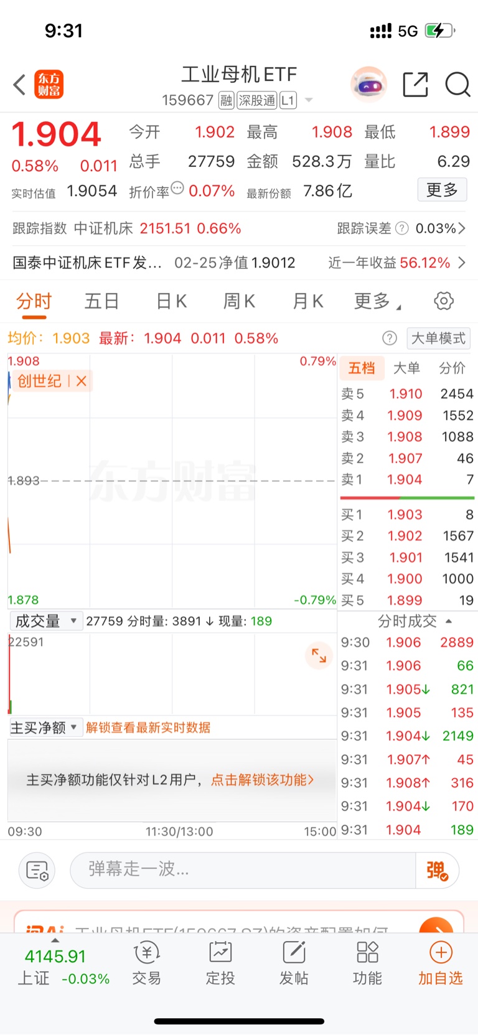
Task: Open the 功能 functions icon
Action: [x=367, y=964]
